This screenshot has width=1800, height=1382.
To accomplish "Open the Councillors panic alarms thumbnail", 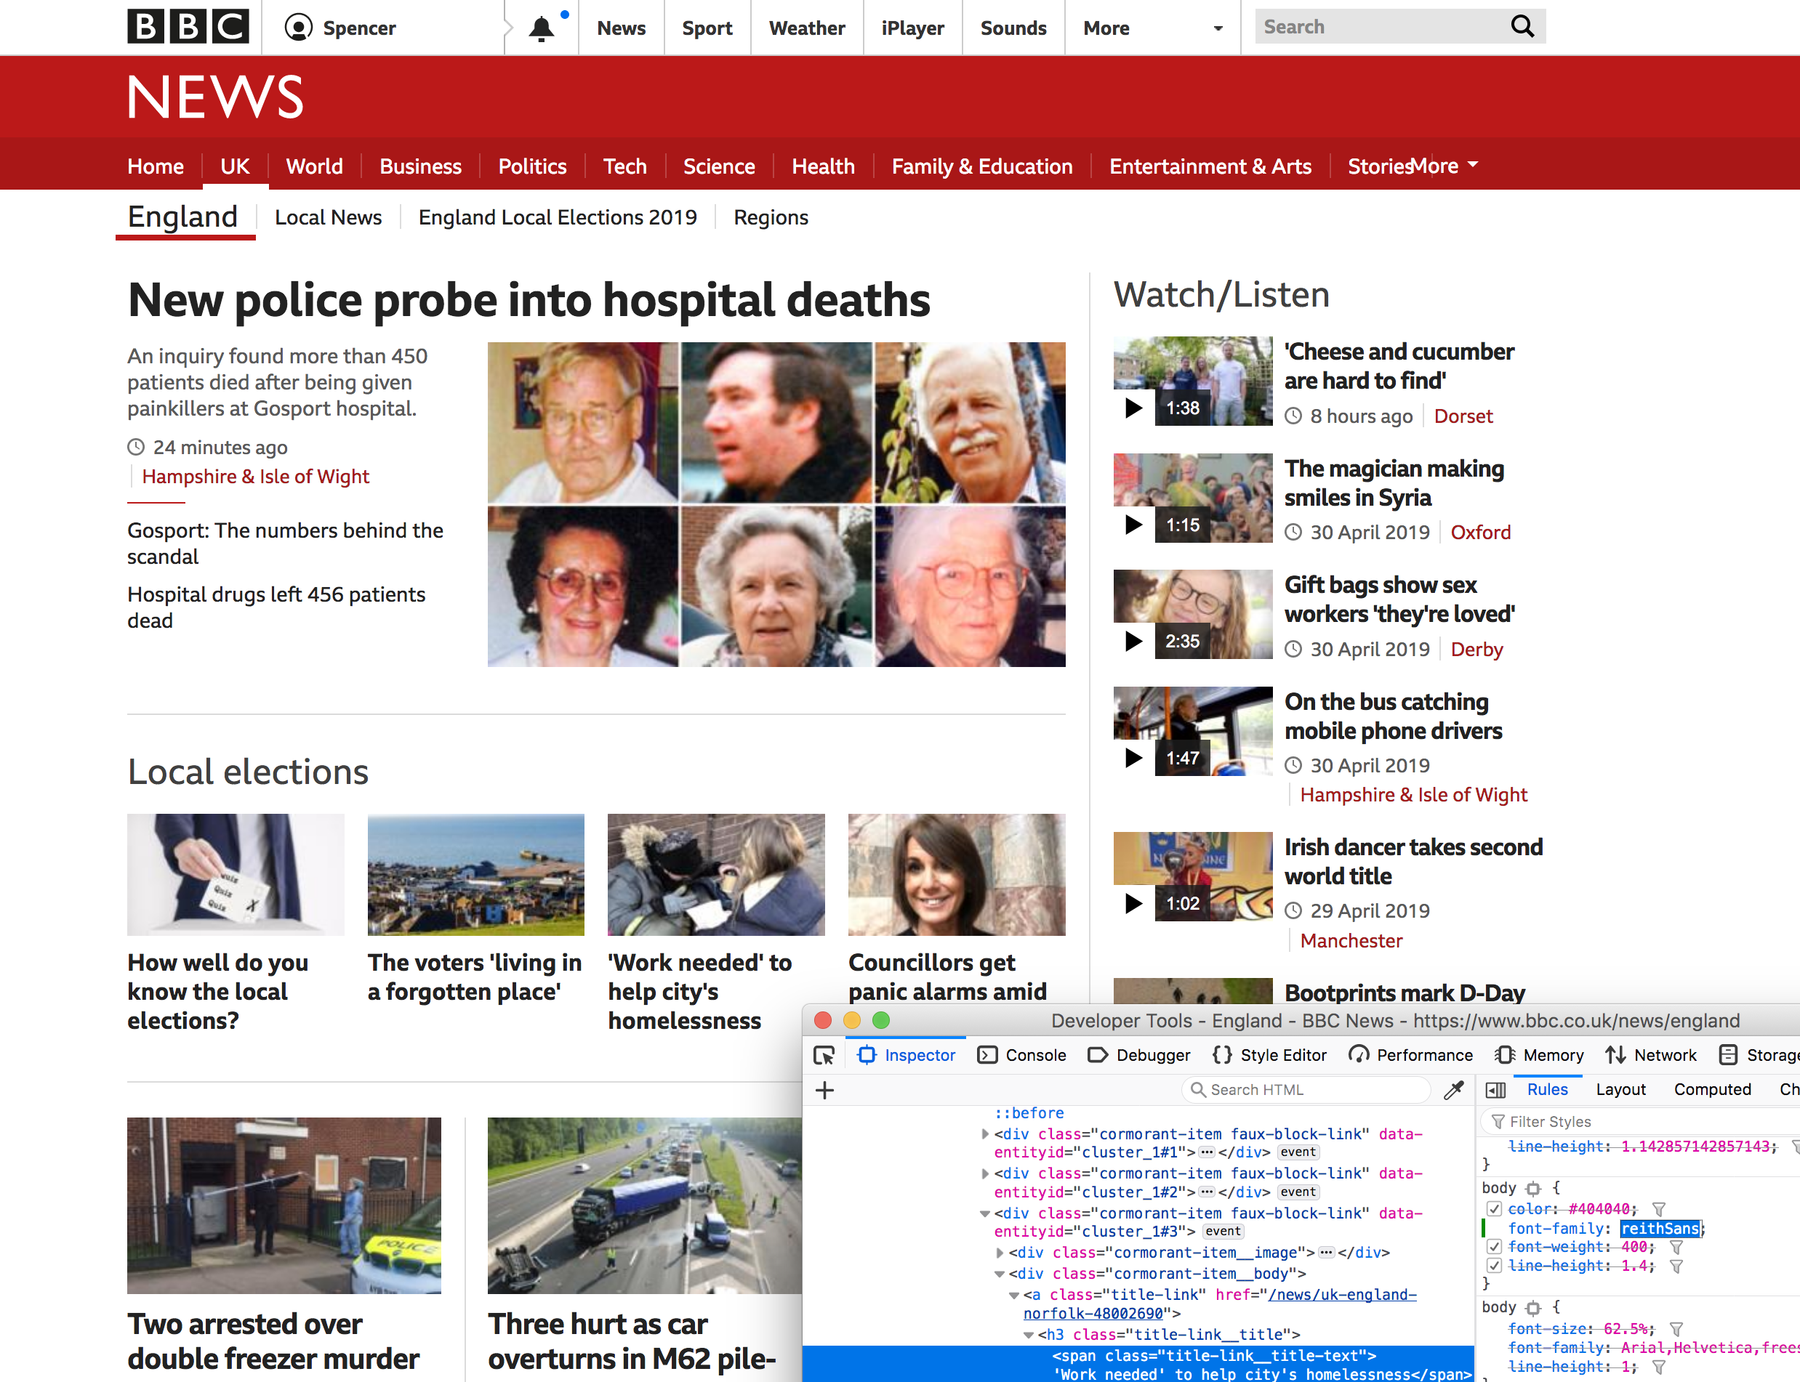I will [x=957, y=874].
